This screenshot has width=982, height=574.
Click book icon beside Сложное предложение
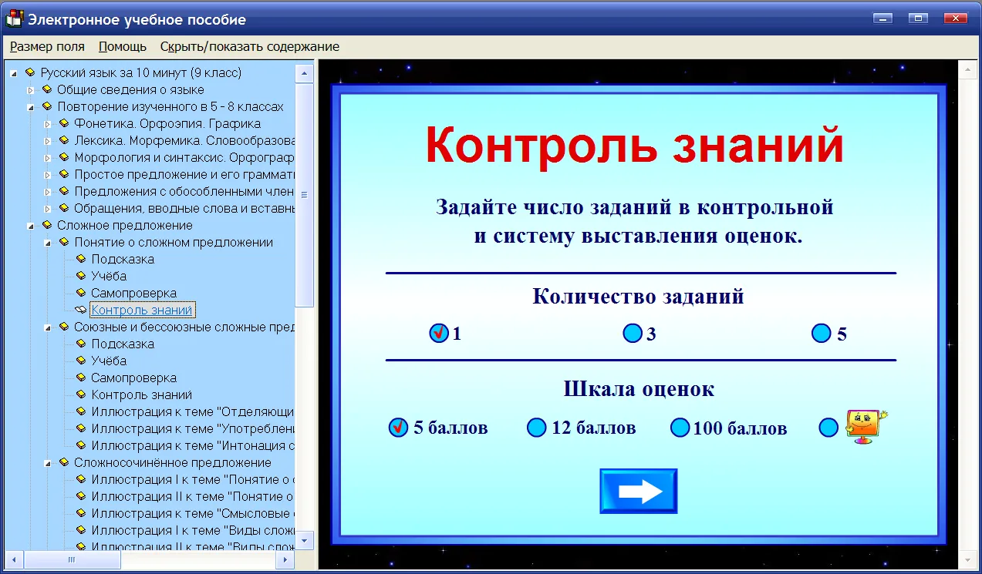tap(47, 225)
